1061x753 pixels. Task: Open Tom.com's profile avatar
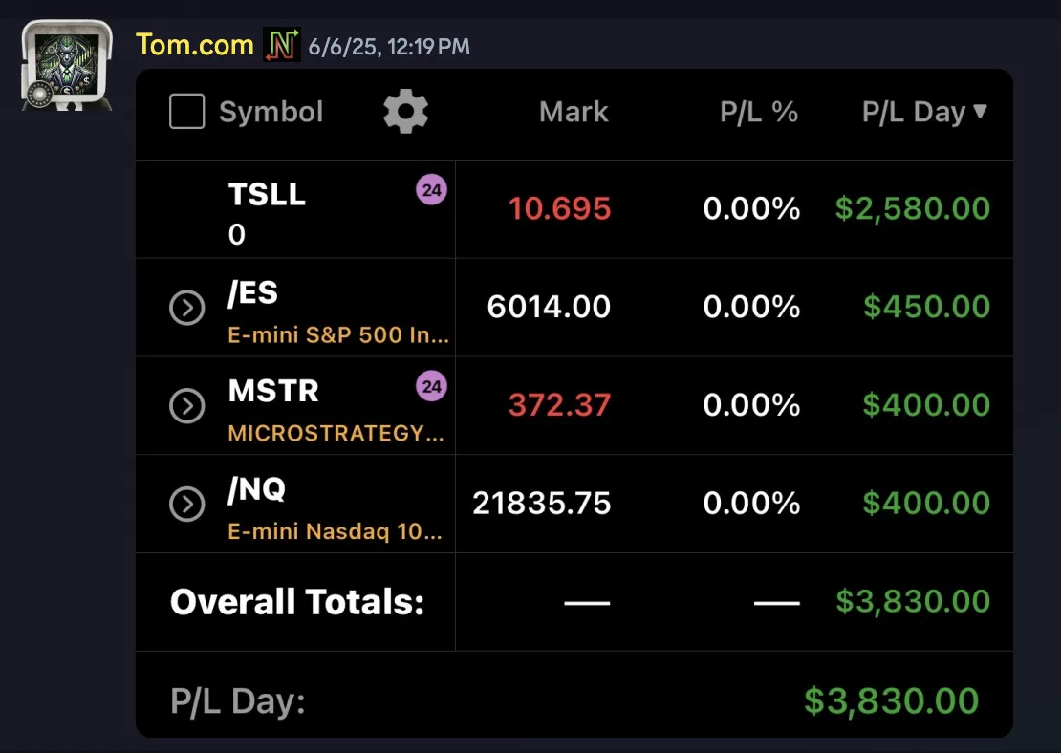[x=66, y=65]
